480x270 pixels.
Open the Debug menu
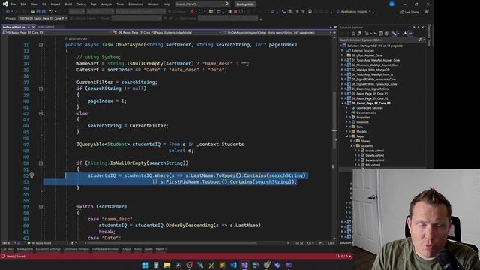(x=81, y=4)
